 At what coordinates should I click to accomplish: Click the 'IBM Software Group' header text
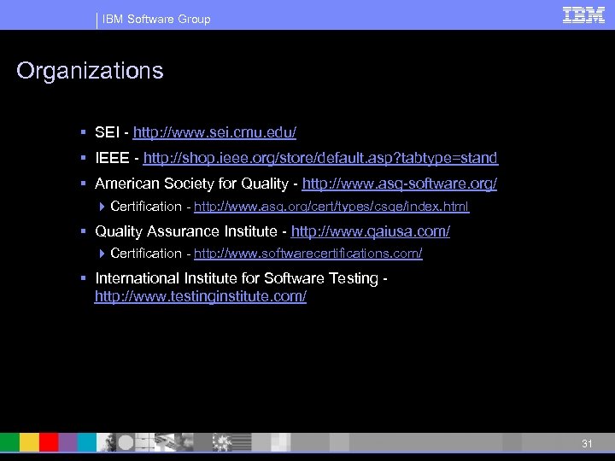click(156, 19)
